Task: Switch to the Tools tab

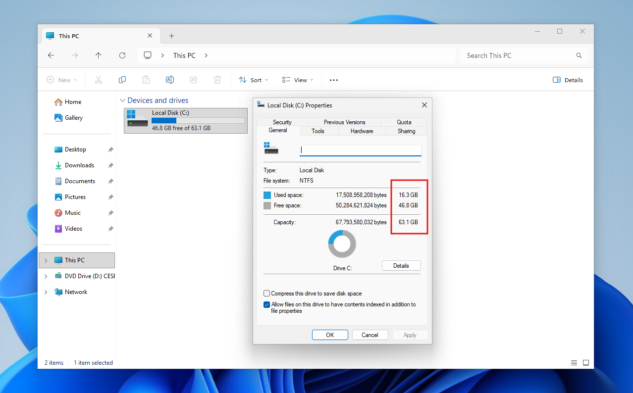Action: [318, 131]
